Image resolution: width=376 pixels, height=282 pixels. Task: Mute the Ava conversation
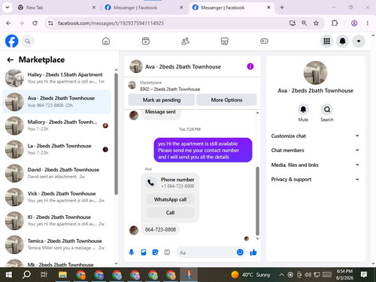point(303,110)
